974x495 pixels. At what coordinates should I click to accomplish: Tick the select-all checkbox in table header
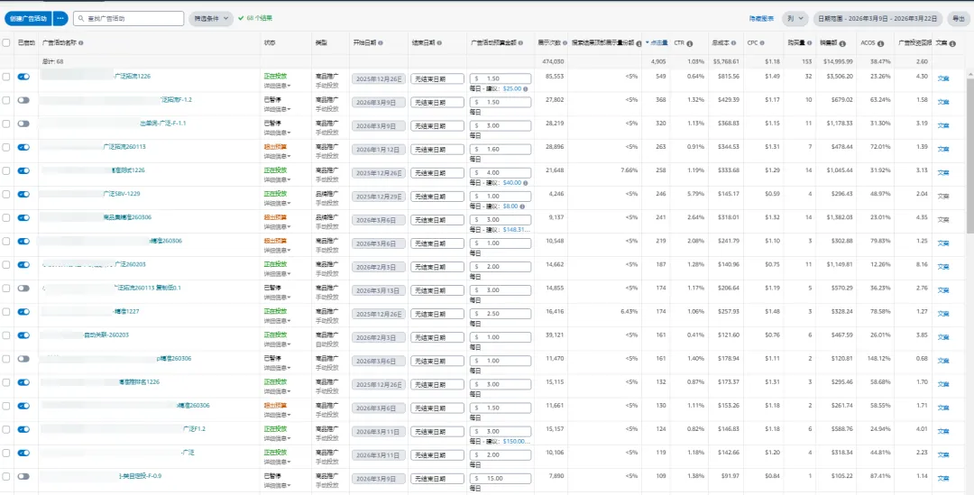[6, 42]
